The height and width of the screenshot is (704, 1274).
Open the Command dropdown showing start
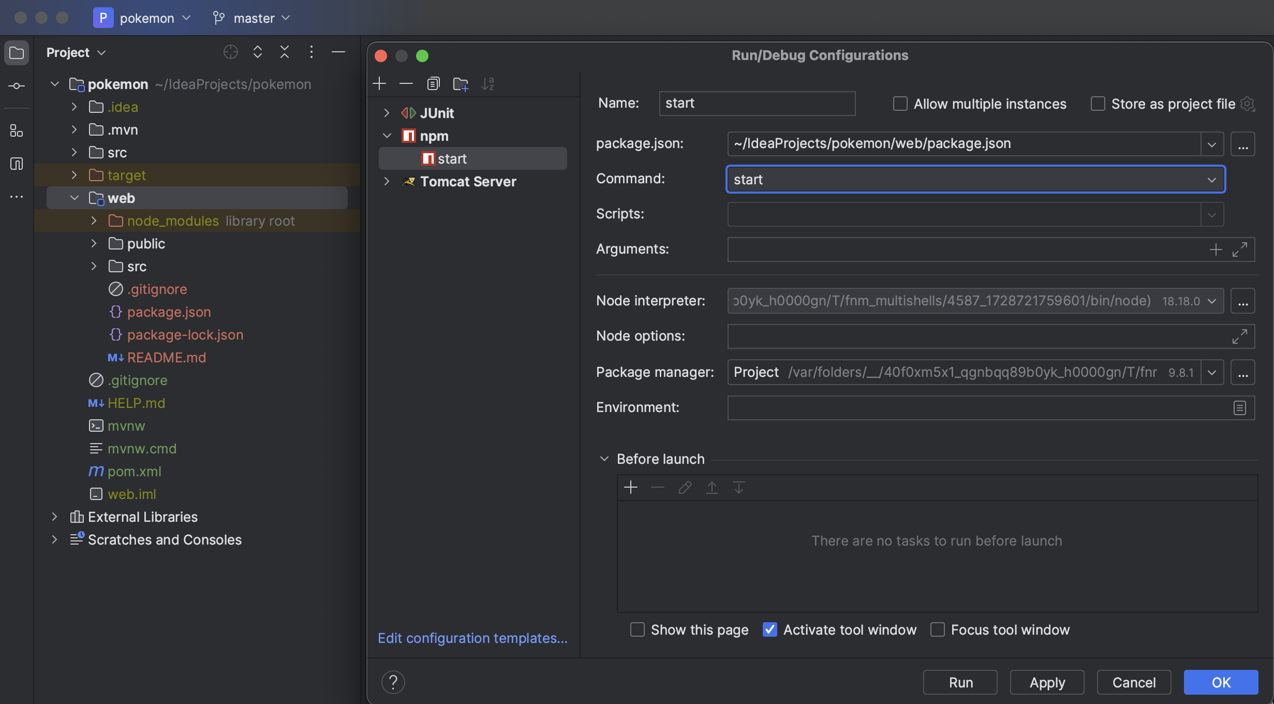pos(1211,180)
